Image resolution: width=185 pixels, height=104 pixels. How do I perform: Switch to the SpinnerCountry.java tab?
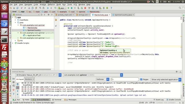123,15
